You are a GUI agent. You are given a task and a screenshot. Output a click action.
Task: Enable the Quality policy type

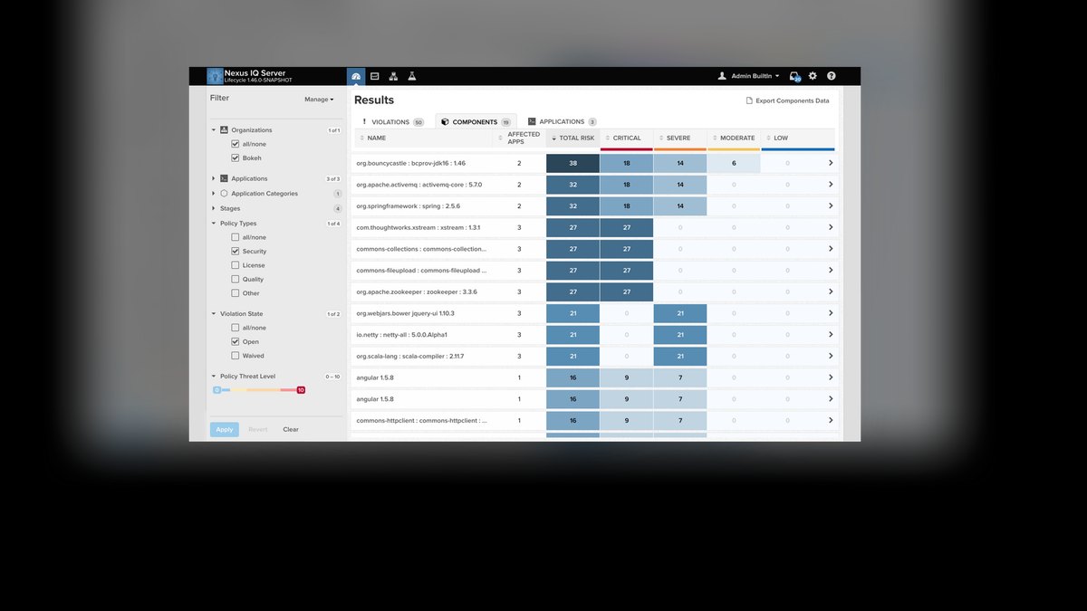pos(236,279)
